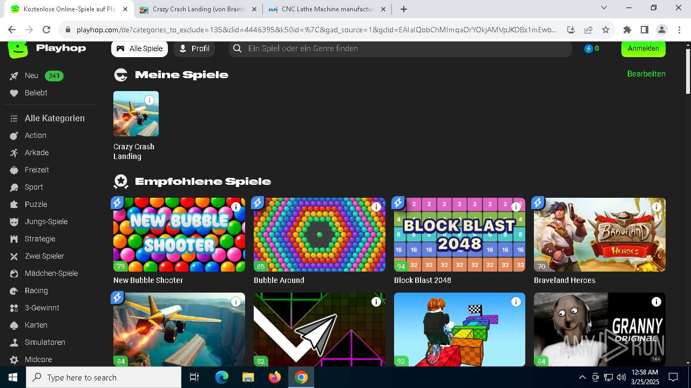Open Crazy Crash Landing in Meine Spiele
Image resolution: width=691 pixels, height=388 pixels.
point(136,114)
